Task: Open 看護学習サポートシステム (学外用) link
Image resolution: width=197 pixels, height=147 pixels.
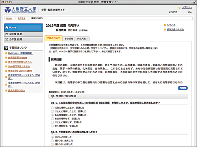Action: [24, 84]
